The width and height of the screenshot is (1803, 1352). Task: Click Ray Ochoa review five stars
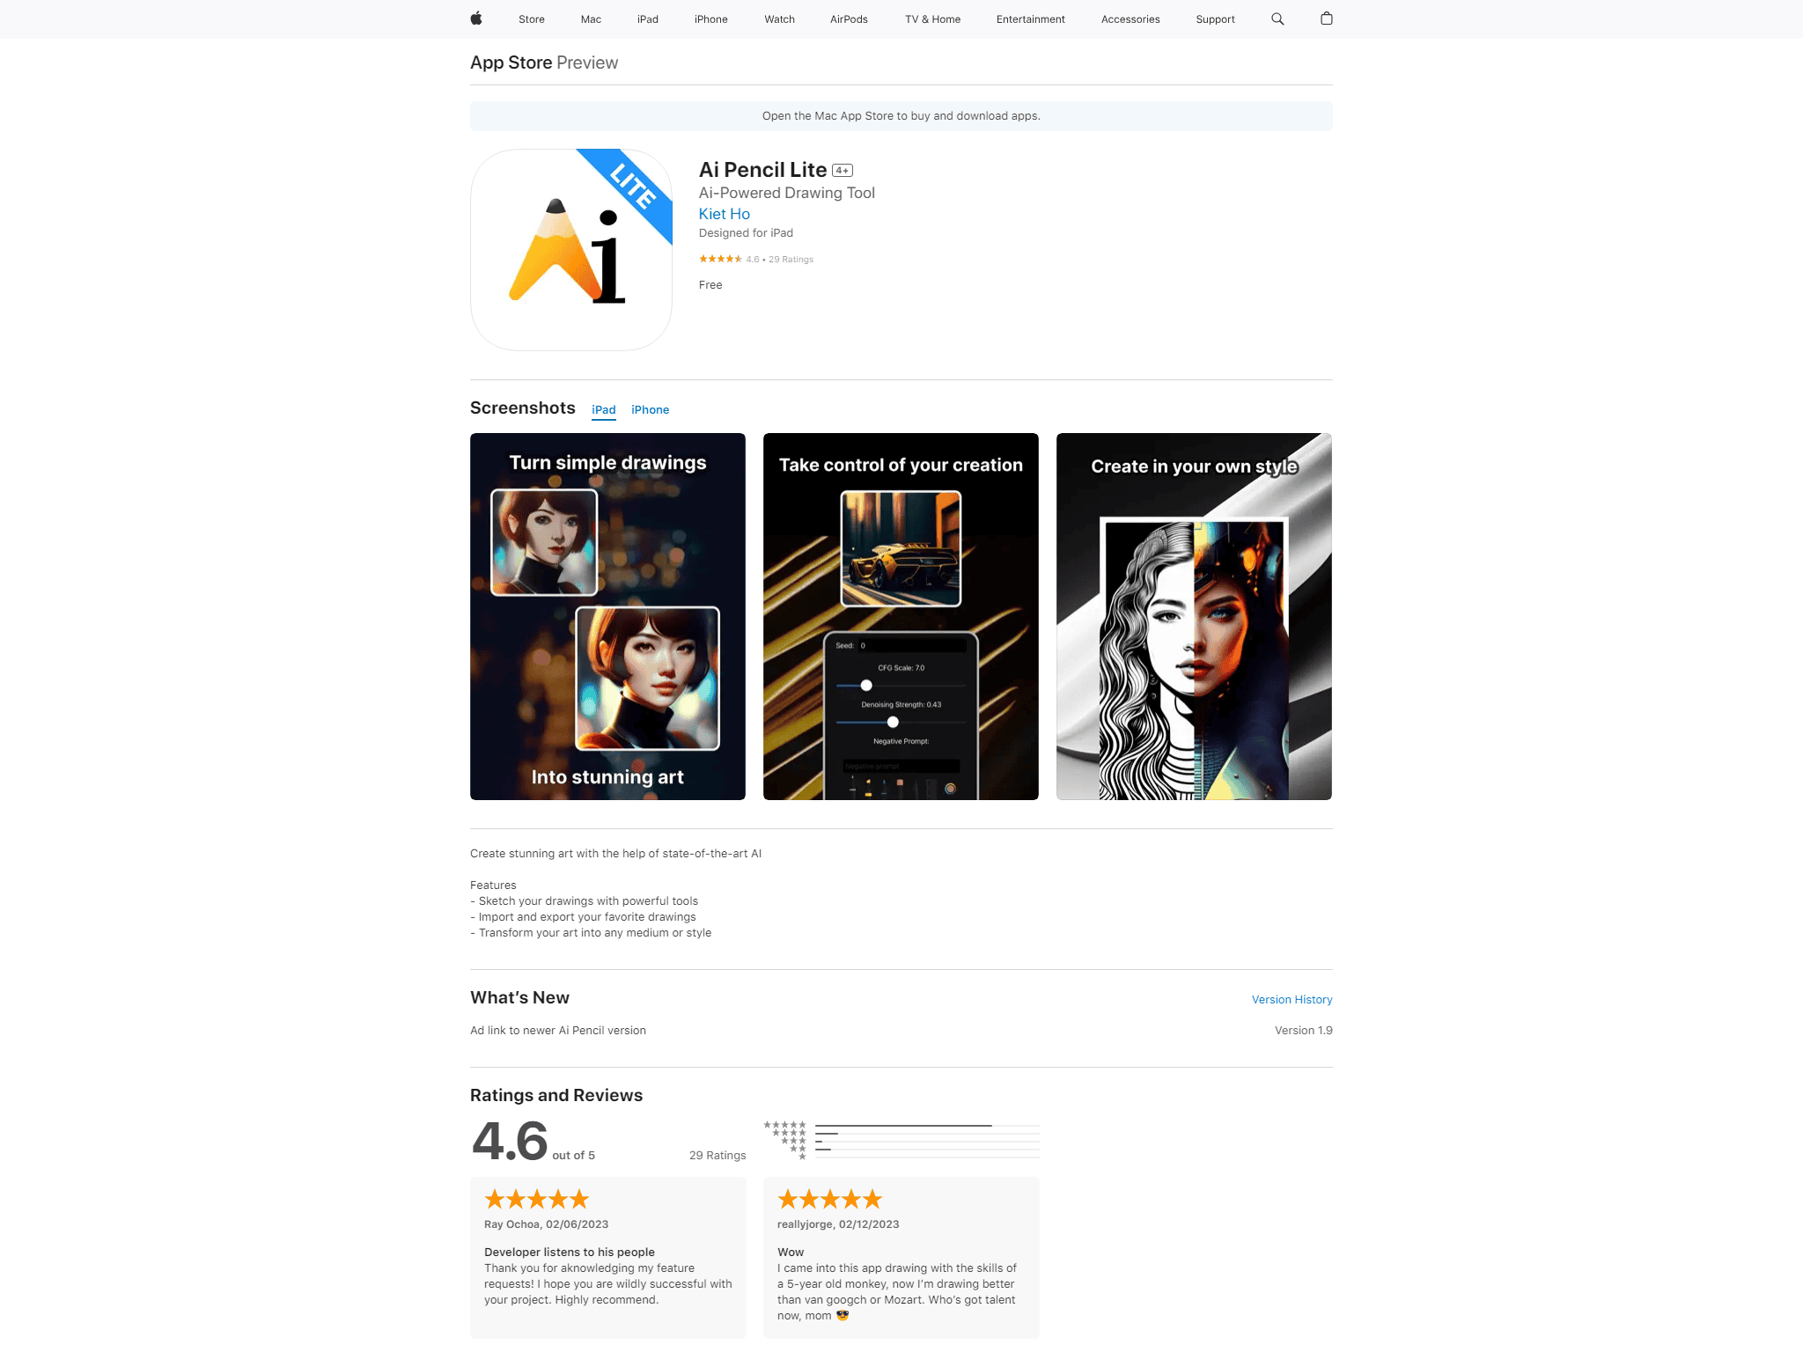click(x=537, y=1199)
